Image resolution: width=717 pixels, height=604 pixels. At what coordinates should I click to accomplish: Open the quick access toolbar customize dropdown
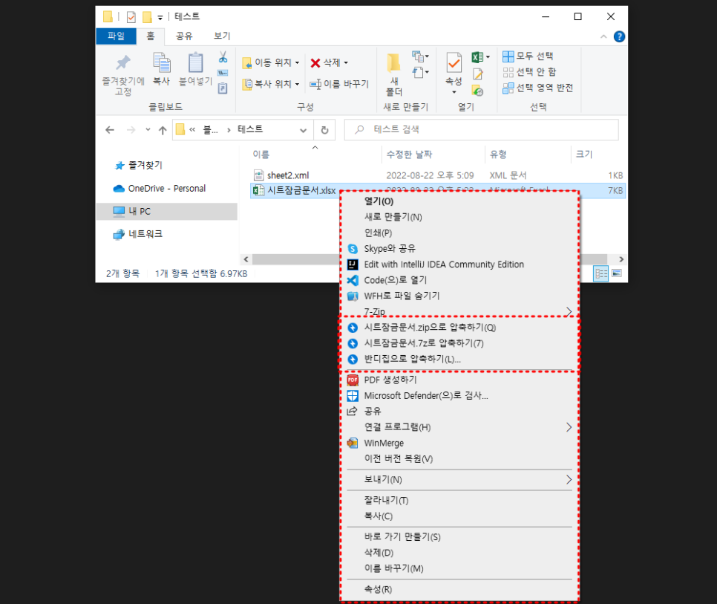tap(160, 18)
